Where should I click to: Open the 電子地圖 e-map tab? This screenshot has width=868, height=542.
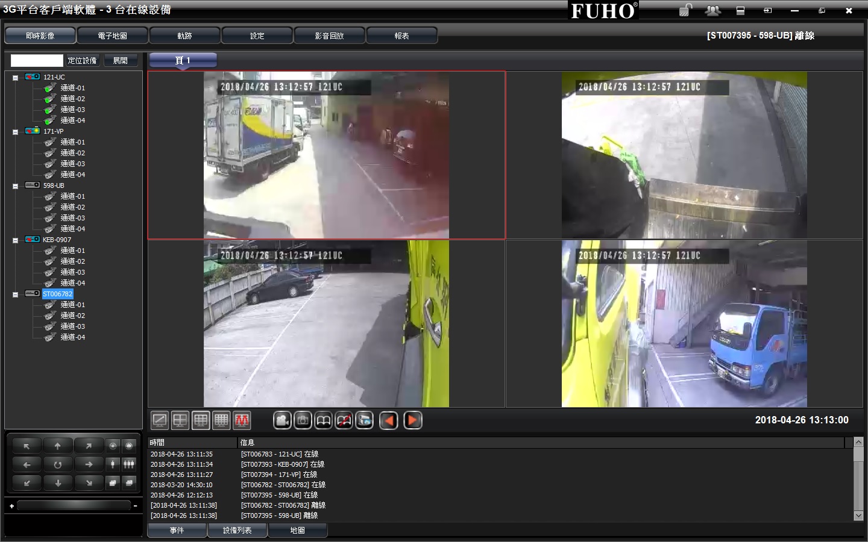(113, 36)
